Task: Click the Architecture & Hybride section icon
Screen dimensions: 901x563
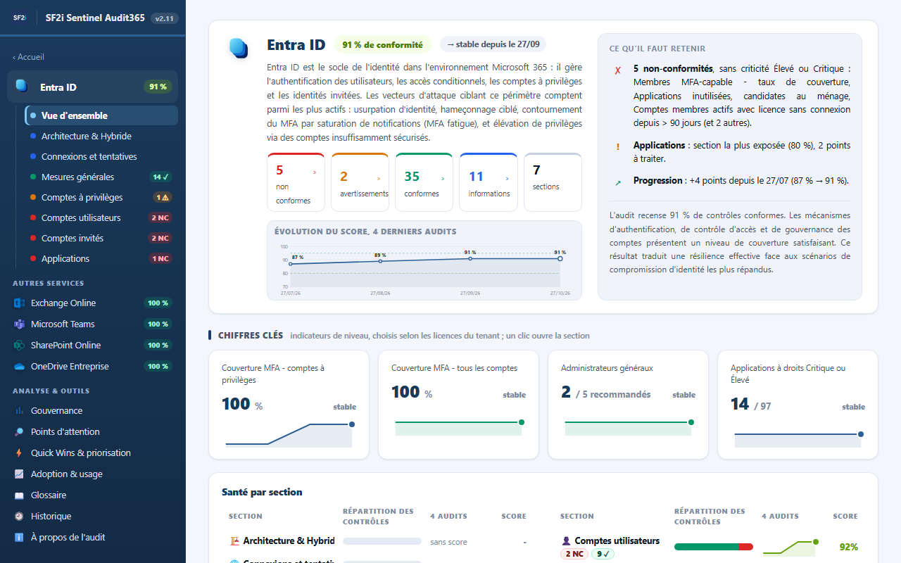Action: pos(234,541)
